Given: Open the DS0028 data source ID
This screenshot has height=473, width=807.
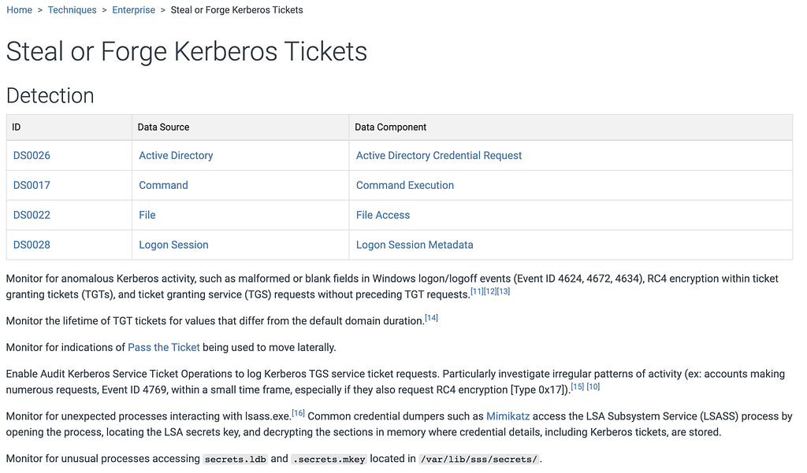Looking at the screenshot, I should pyautogui.click(x=32, y=245).
